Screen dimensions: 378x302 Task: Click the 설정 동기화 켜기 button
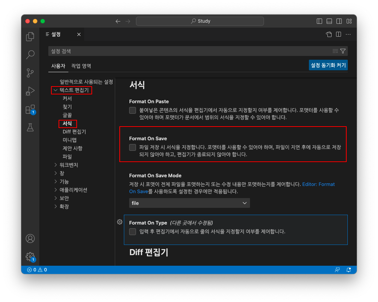pyautogui.click(x=328, y=65)
